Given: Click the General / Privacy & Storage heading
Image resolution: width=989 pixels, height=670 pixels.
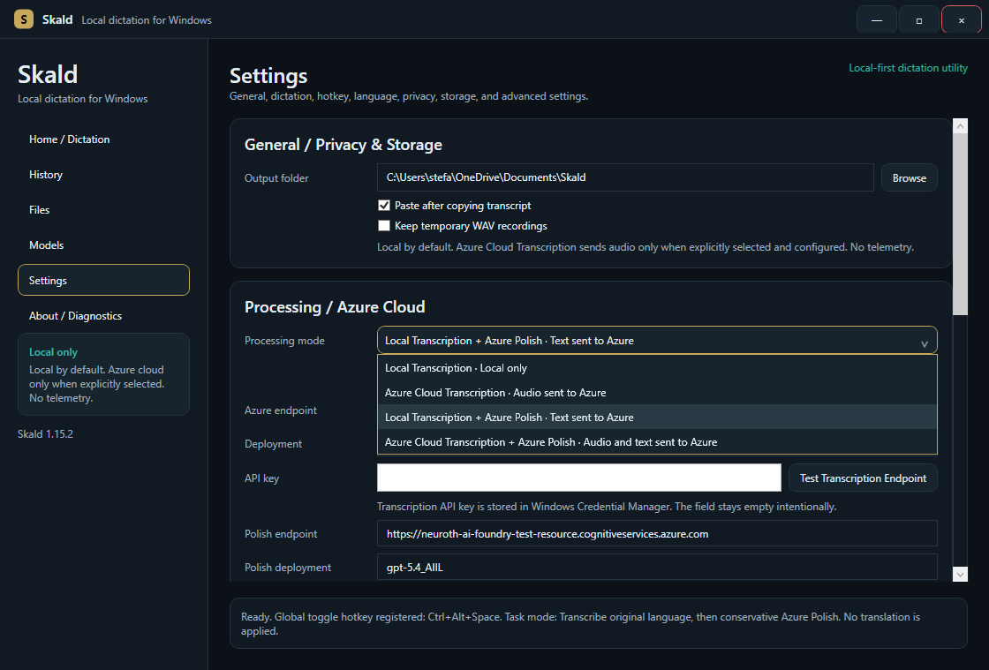Looking at the screenshot, I should (x=344, y=145).
